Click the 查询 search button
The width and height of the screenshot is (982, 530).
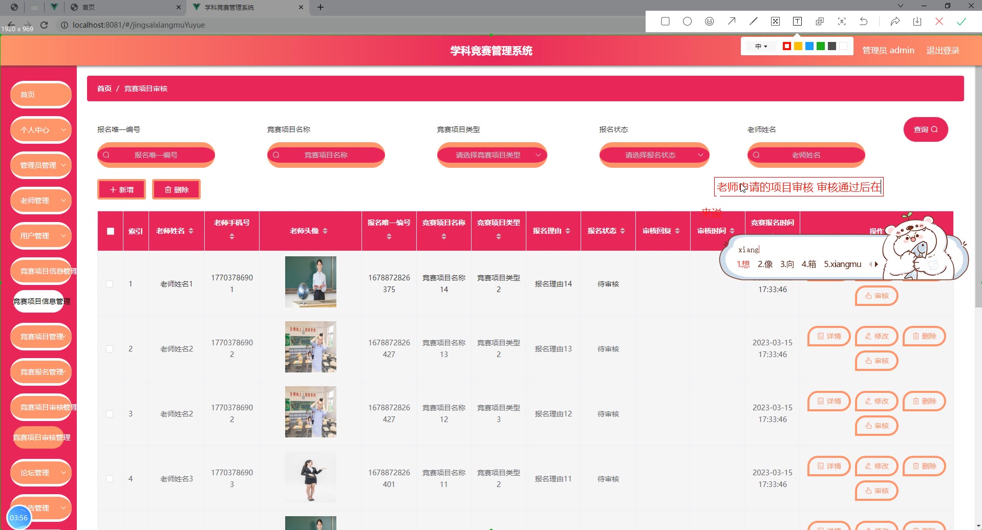tap(926, 129)
